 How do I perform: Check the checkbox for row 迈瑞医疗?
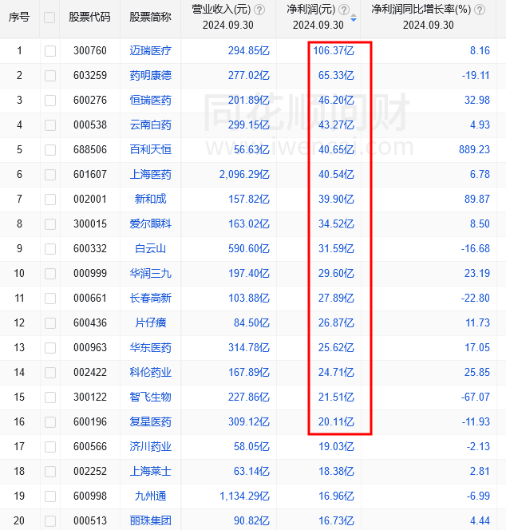(x=50, y=50)
